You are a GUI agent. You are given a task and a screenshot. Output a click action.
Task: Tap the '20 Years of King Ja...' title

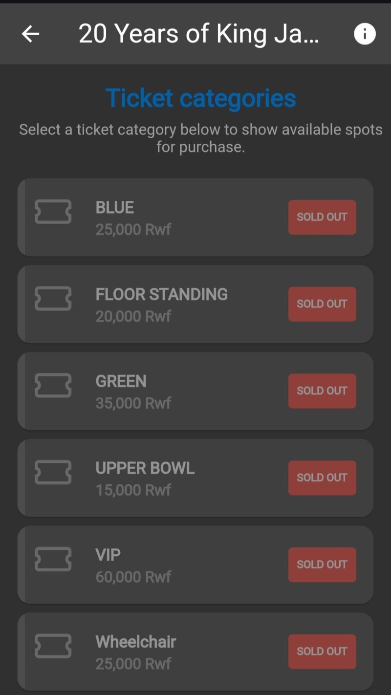[x=199, y=34]
